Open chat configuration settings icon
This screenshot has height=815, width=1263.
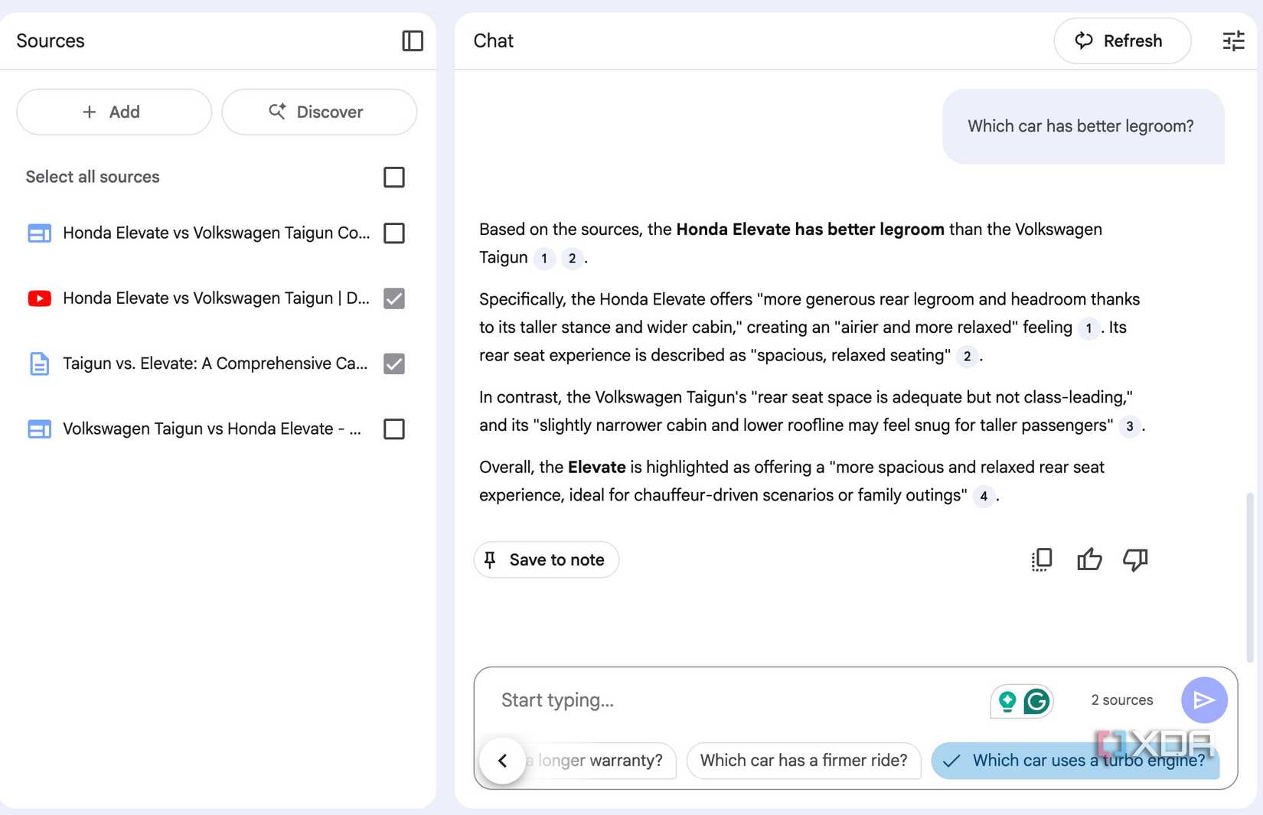click(x=1233, y=41)
